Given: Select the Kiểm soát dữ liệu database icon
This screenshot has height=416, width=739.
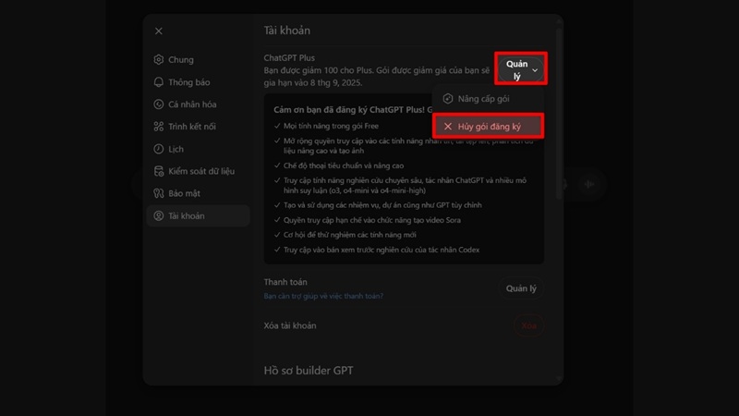Looking at the screenshot, I should [x=159, y=171].
